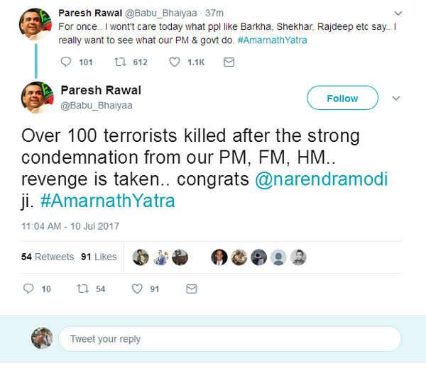Expand the first tweet's options chevron
Image resolution: width=426 pixels, height=368 pixels.
398,13
